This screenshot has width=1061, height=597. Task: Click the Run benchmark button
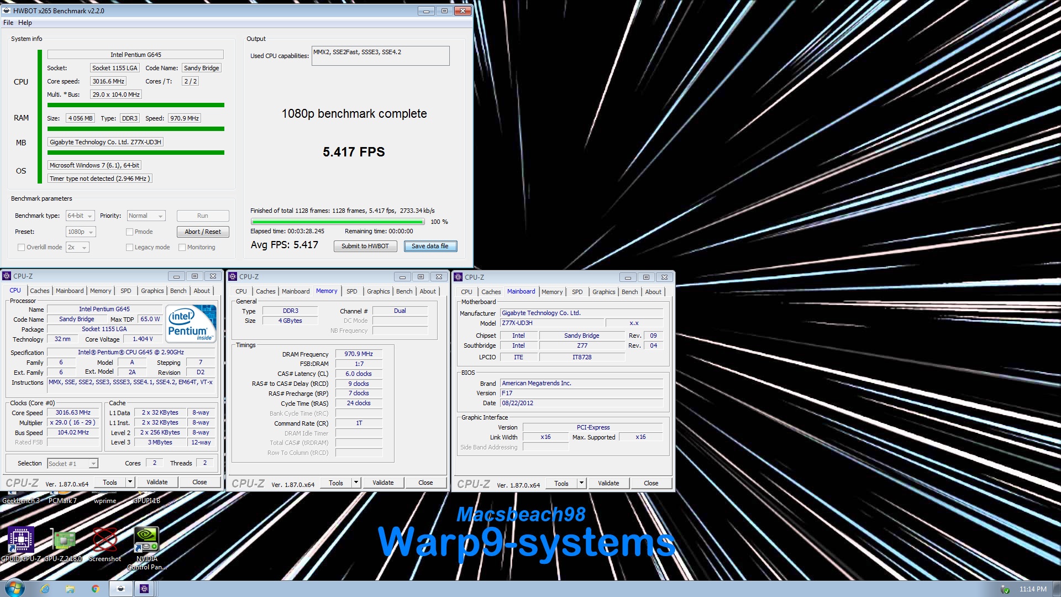[203, 216]
